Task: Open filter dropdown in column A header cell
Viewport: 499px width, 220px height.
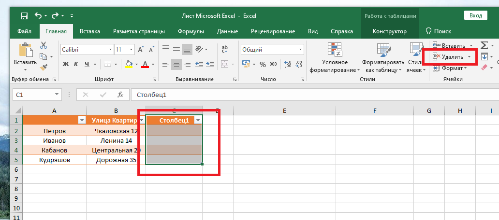Action: [82, 120]
